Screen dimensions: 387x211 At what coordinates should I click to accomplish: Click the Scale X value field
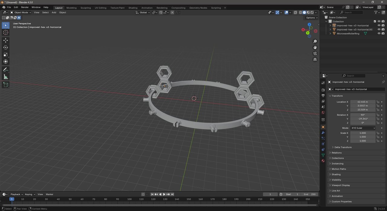click(x=363, y=133)
